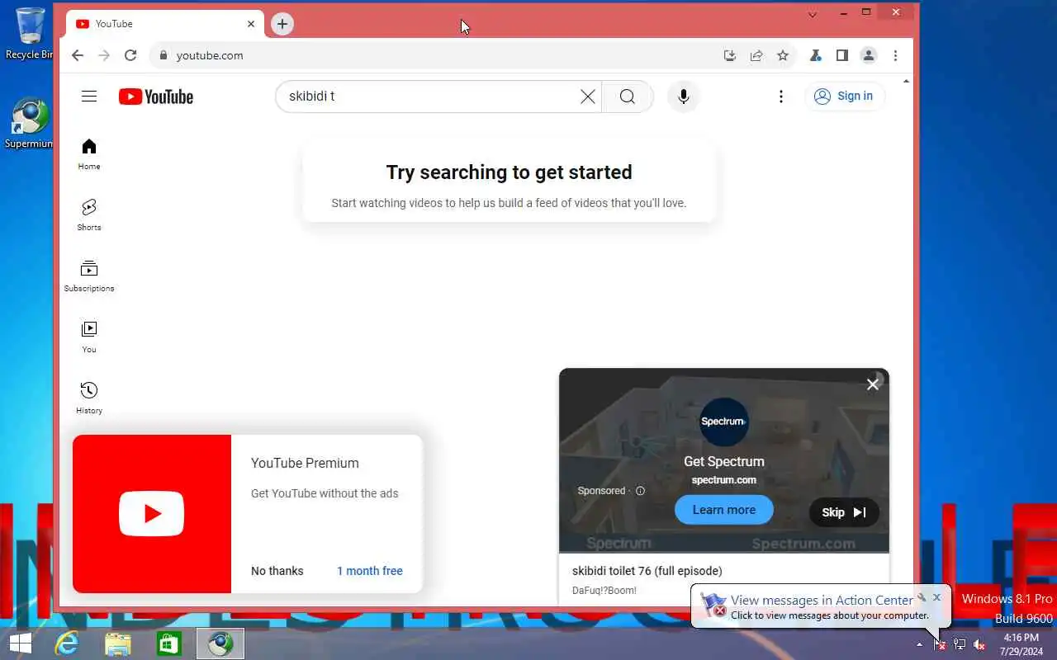This screenshot has height=660, width=1057.
Task: Open the YouTube hamburger guide menu
Action: [x=89, y=97]
